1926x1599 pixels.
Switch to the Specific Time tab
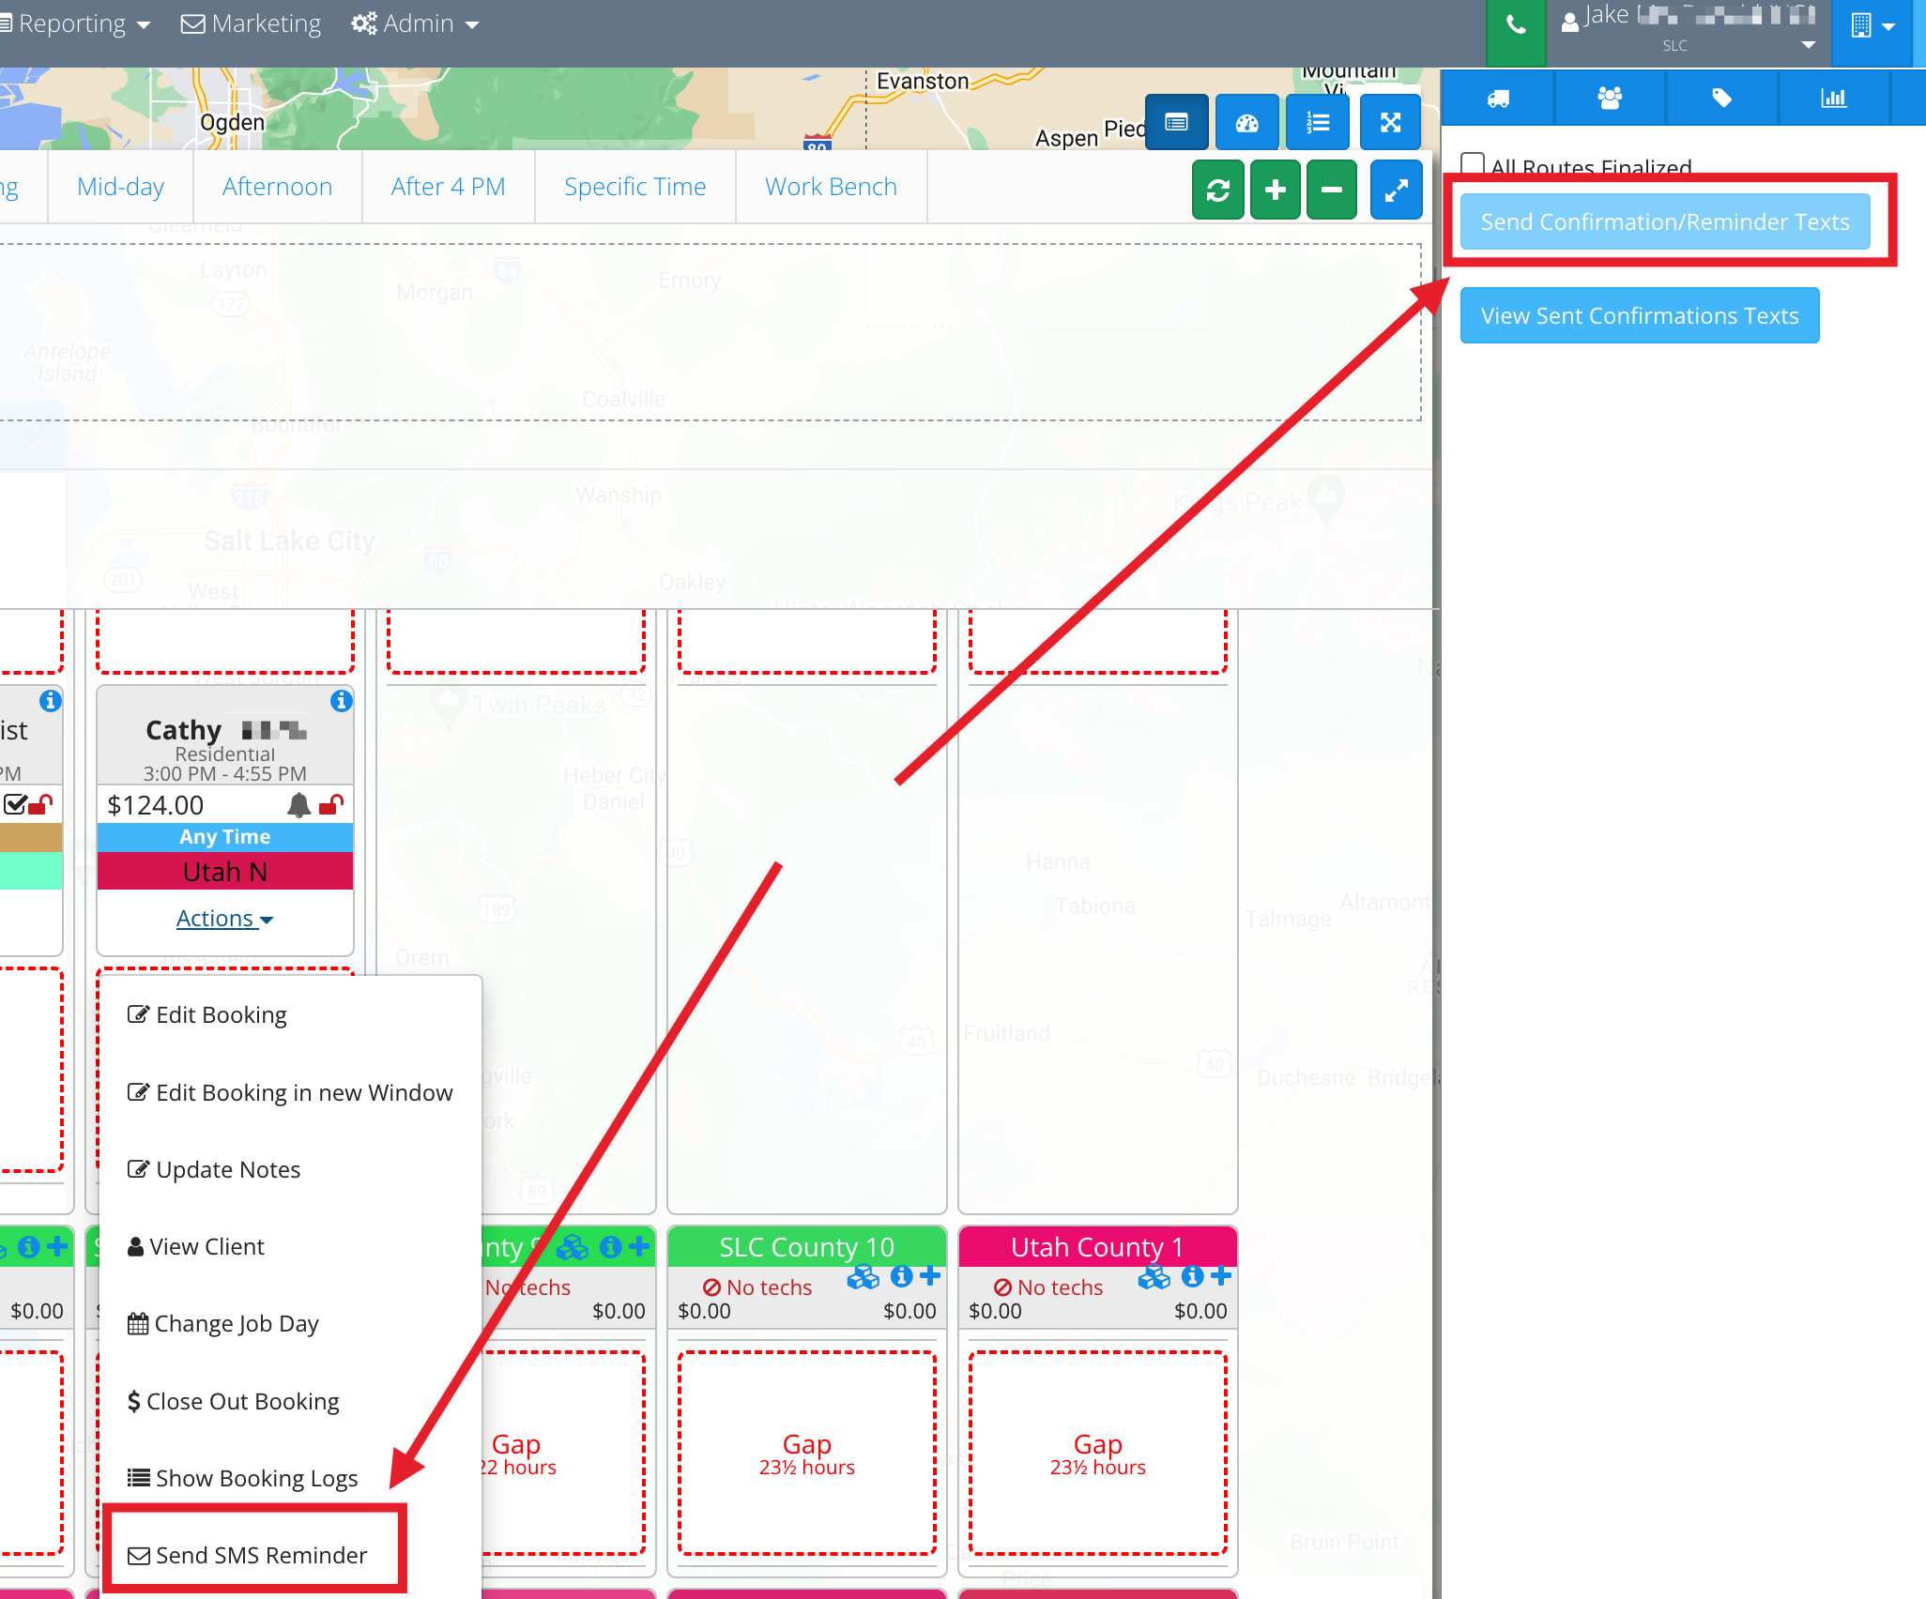[634, 187]
